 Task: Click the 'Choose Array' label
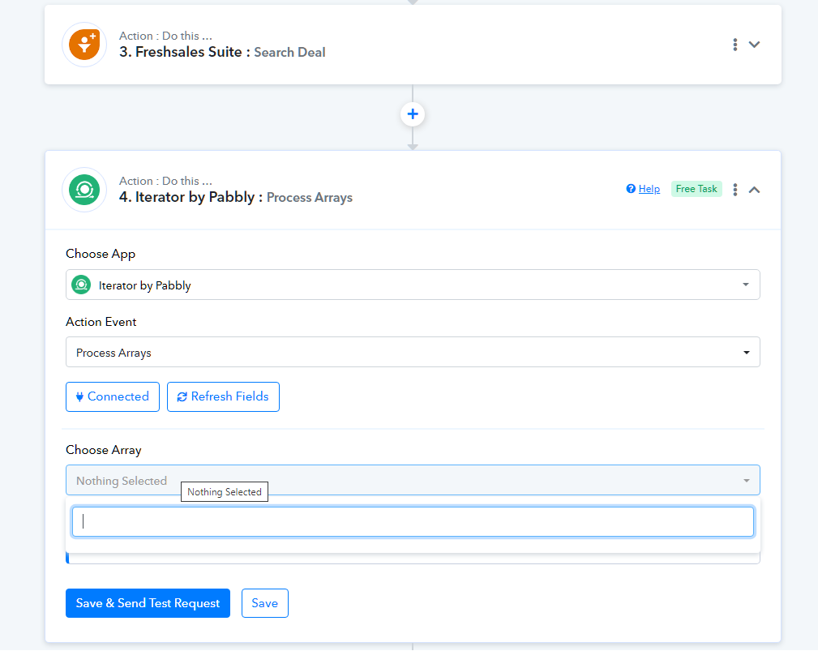coord(103,450)
